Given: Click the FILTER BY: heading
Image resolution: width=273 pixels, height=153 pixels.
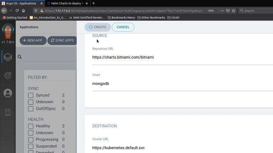Looking at the screenshot, I should (x=38, y=77).
